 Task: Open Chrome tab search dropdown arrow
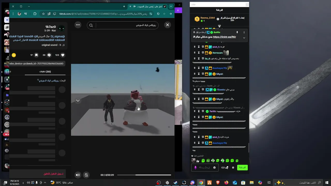171,6
